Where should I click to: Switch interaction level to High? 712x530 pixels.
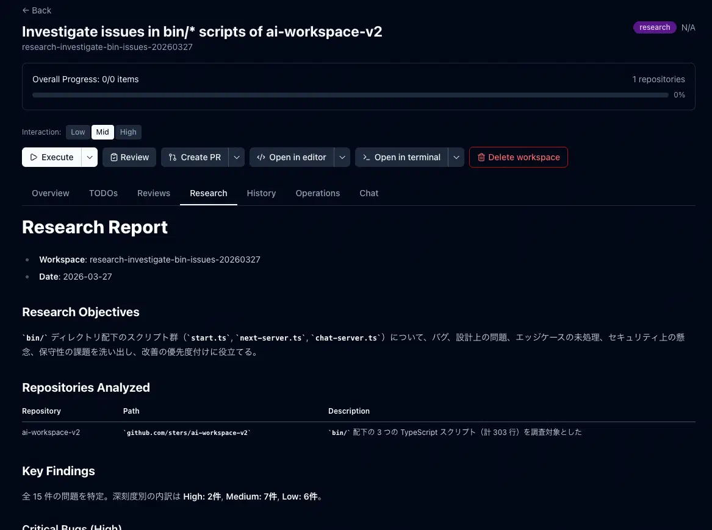coord(128,132)
